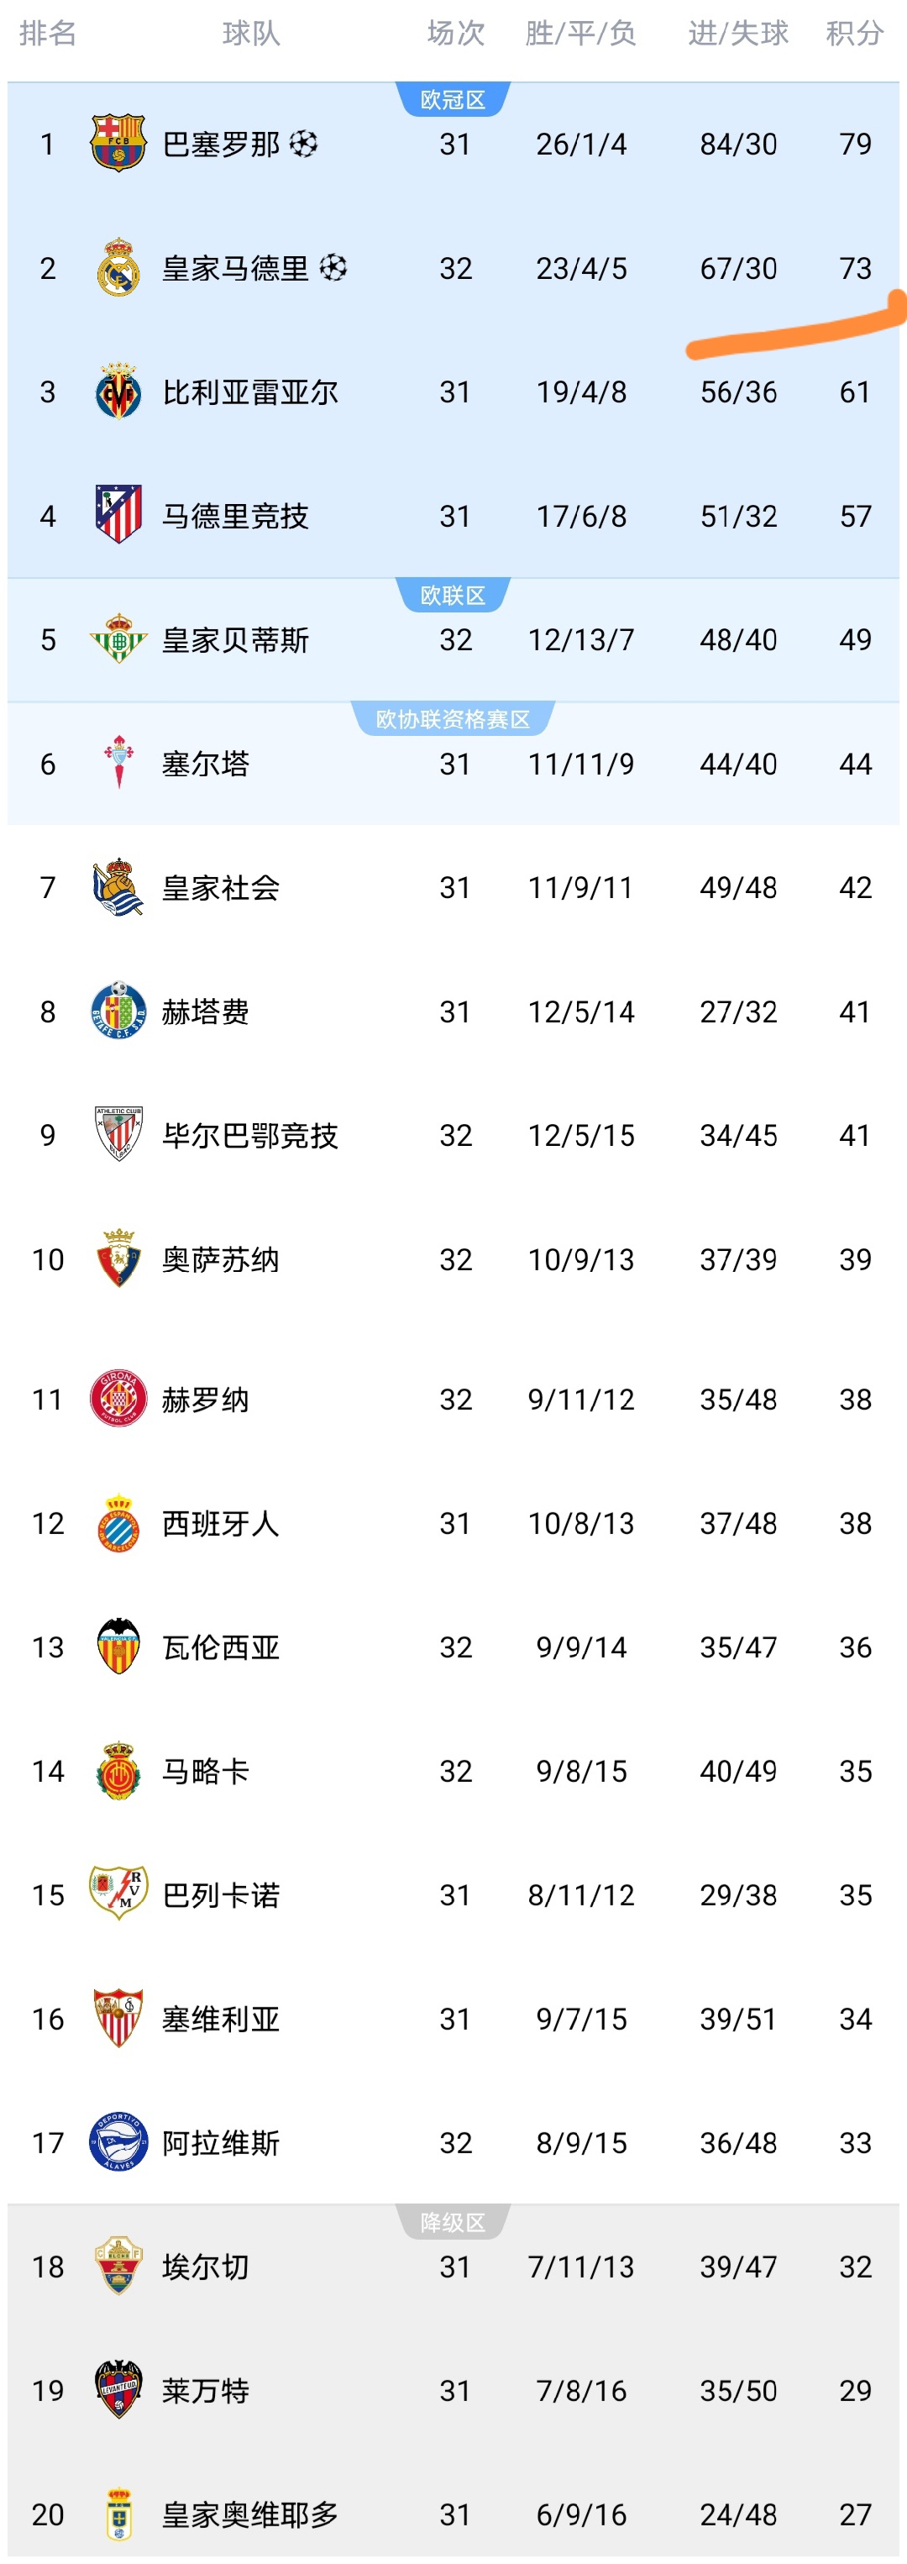Tap the Celta Vigo crest
This screenshot has height=2564, width=907.
tap(119, 763)
